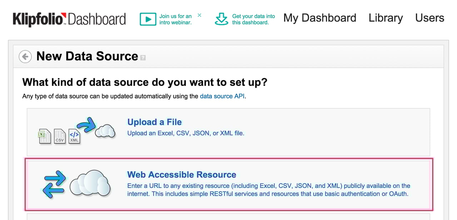This screenshot has height=220, width=457.
Task: Click the two-way blue arrows icon
Action: pos(54,184)
